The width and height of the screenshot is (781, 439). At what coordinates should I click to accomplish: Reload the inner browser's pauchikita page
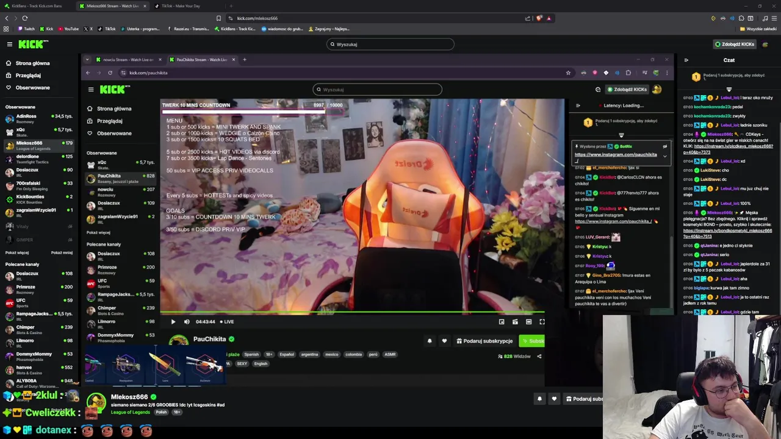pos(110,73)
